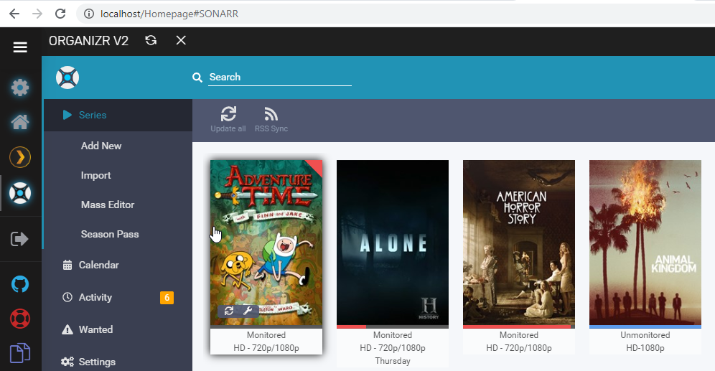The image size is (715, 371).
Task: Click HD - 720p/1080p under American Horror Story
Action: point(519,348)
